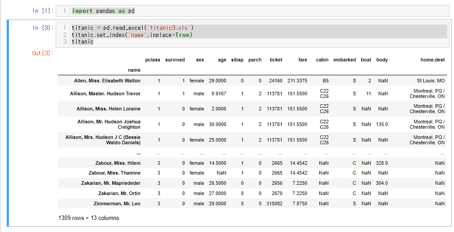The height and width of the screenshot is (232, 454).
Task: Click age value 14.5000
Action: pyautogui.click(x=218, y=163)
